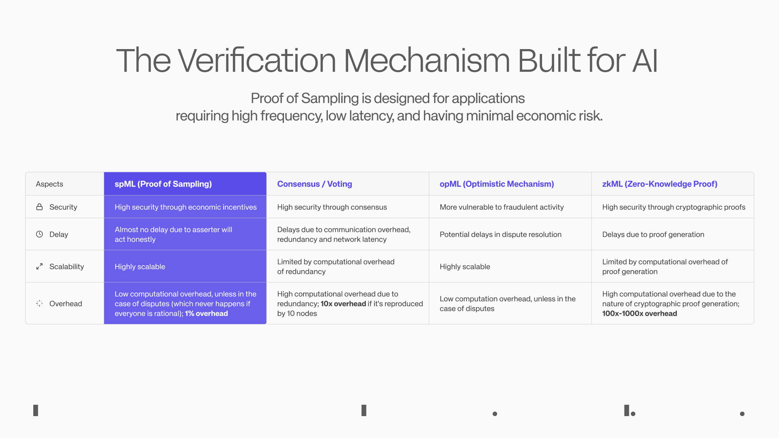The width and height of the screenshot is (779, 438).
Task: Expand the Overhead row details
Action: pos(64,303)
